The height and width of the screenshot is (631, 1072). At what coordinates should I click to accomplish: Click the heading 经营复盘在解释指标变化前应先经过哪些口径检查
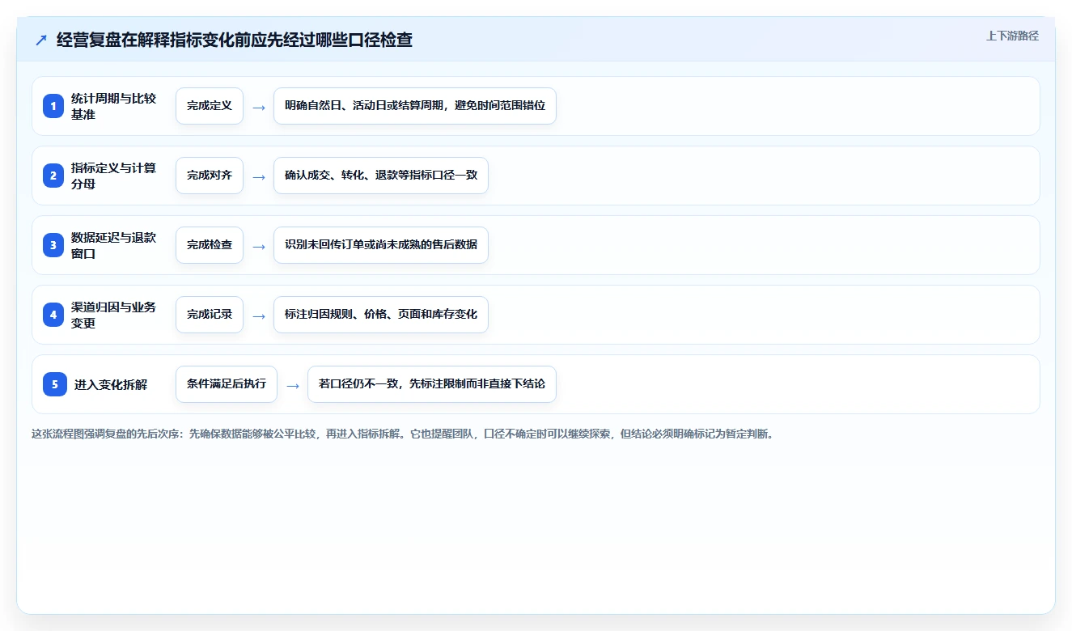[x=235, y=40]
